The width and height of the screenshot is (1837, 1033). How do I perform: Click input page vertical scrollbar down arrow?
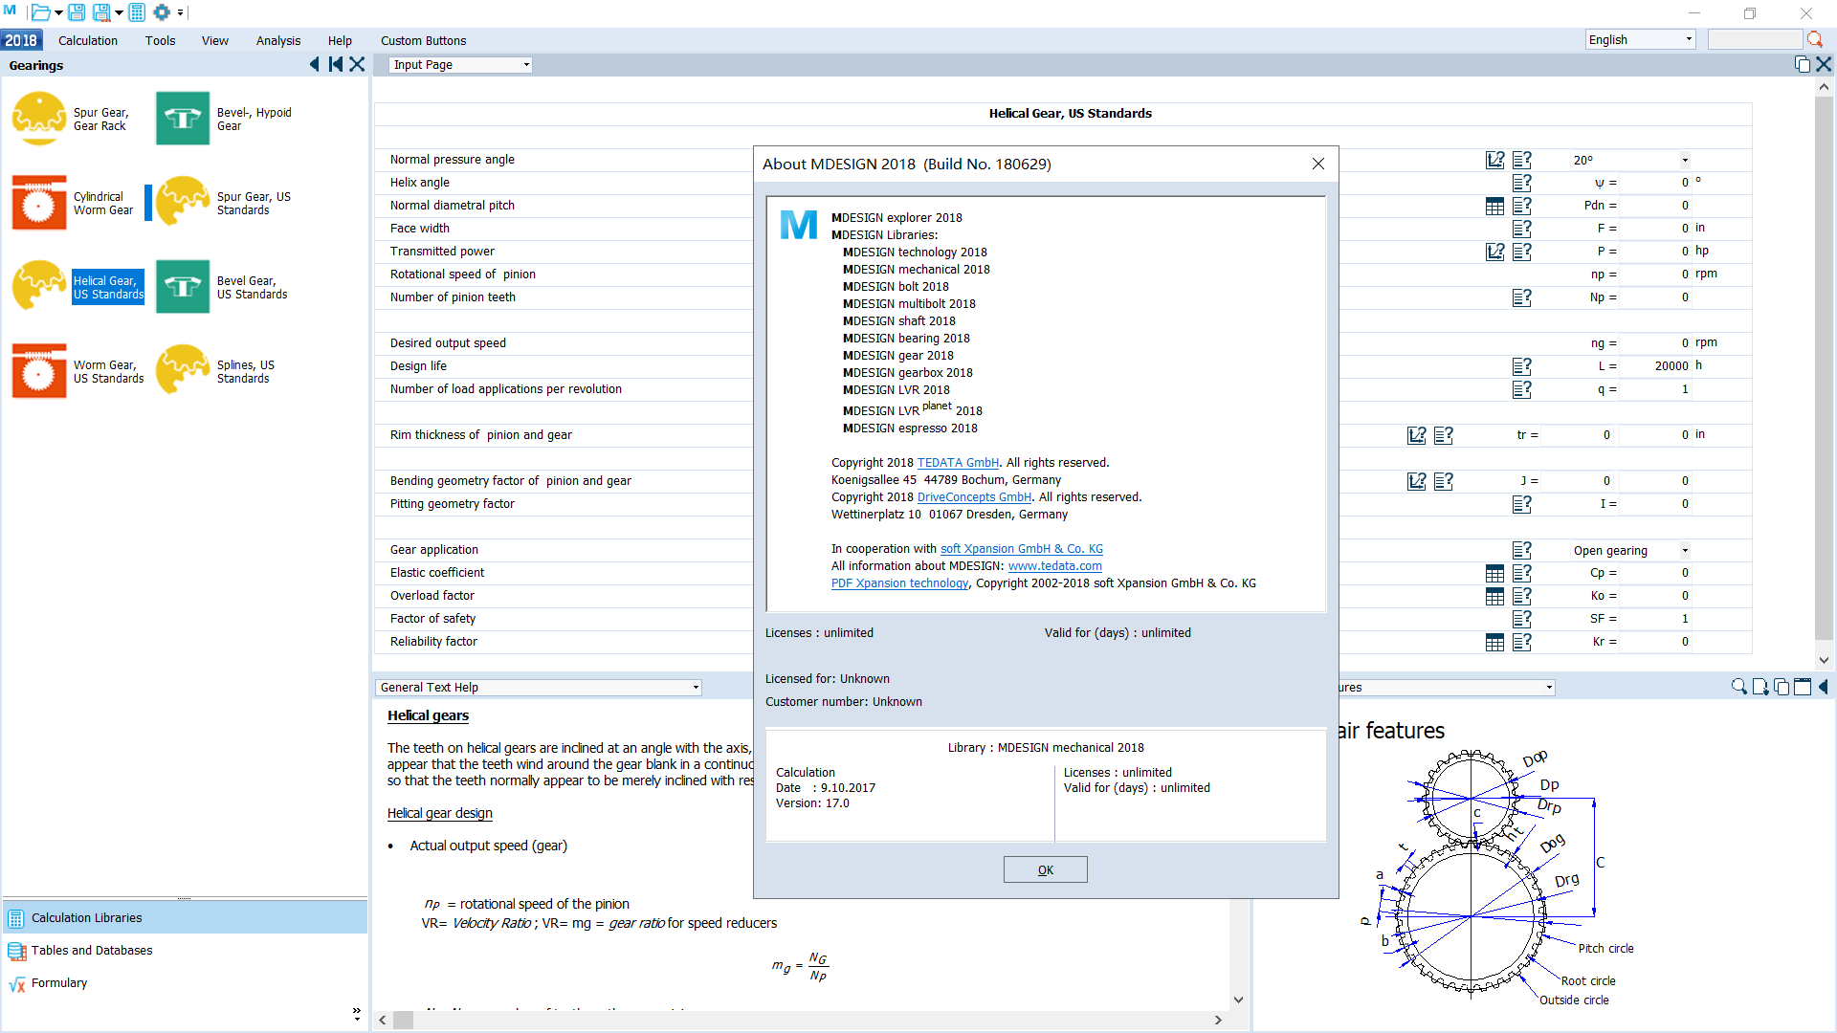pyautogui.click(x=1824, y=660)
